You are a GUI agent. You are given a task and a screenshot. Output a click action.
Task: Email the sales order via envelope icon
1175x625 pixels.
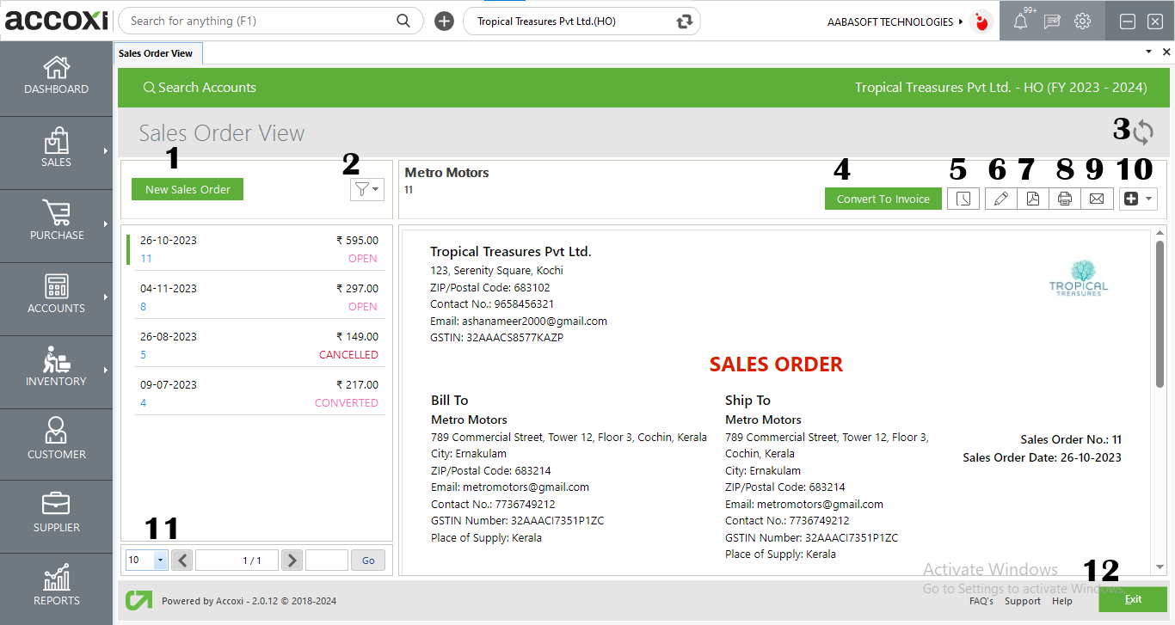click(x=1097, y=198)
